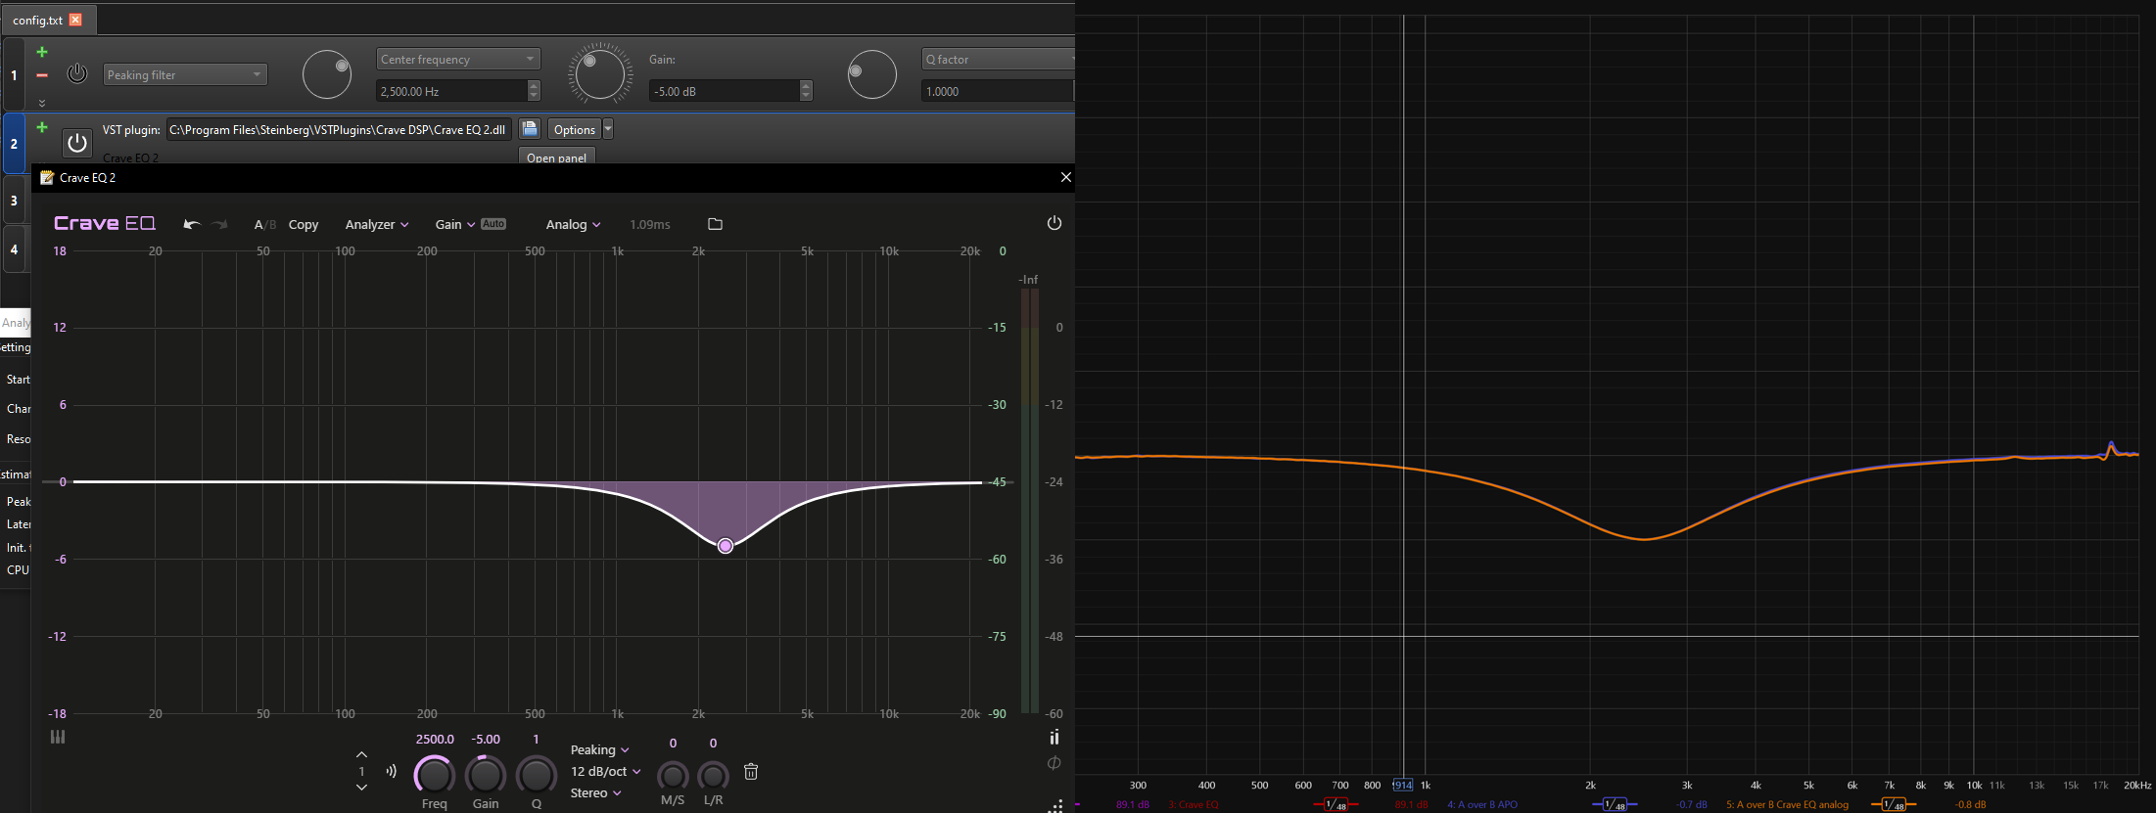The image size is (2156, 813).
Task: Click the 1.09ms latency readout
Action: (650, 224)
